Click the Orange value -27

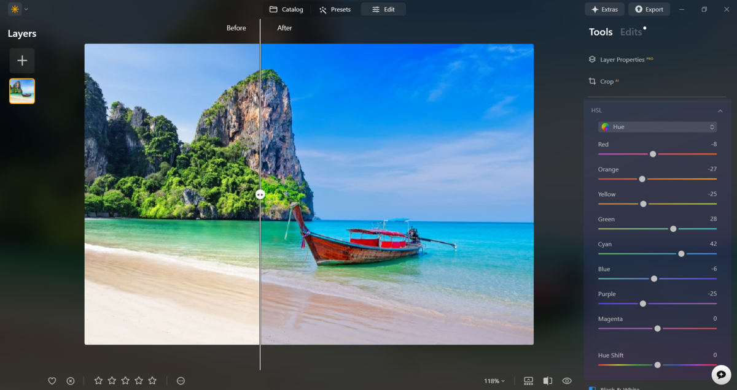coord(712,169)
